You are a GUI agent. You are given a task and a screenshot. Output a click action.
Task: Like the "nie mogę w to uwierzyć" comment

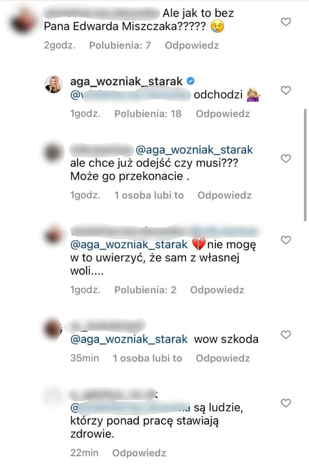click(286, 240)
